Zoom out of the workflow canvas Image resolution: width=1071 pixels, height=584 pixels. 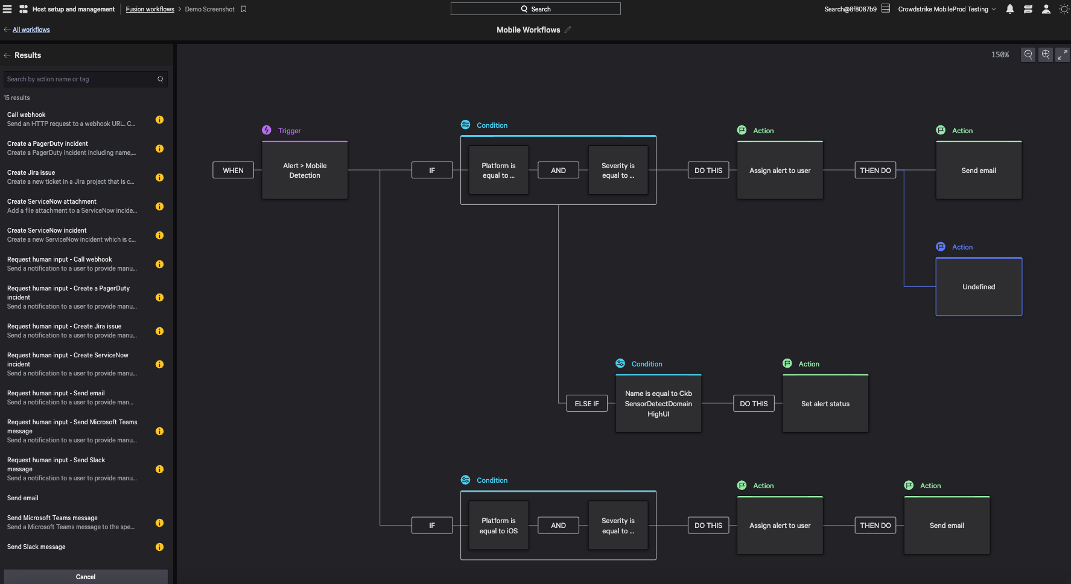pos(1028,55)
